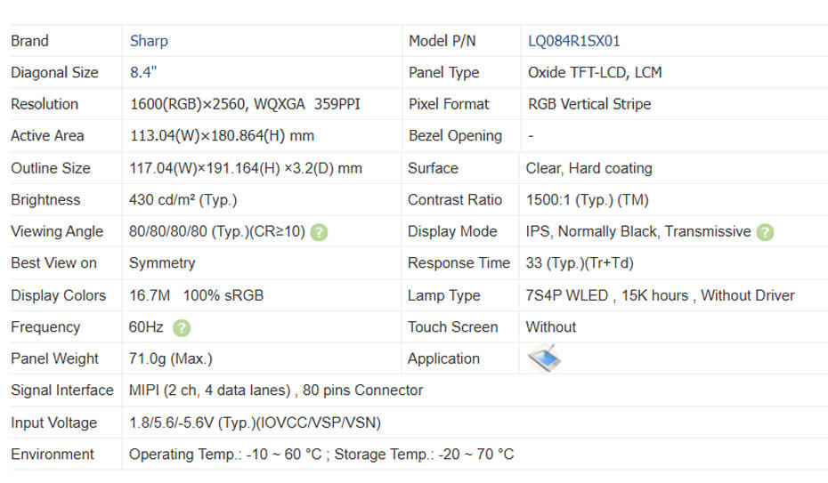Open the LQ084R1SX01 model link
828x483 pixels.
tap(573, 41)
